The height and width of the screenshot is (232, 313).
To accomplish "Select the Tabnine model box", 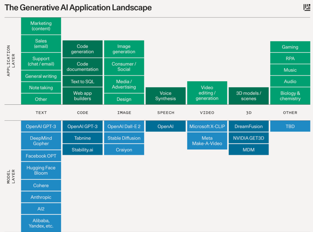I will [x=83, y=138].
